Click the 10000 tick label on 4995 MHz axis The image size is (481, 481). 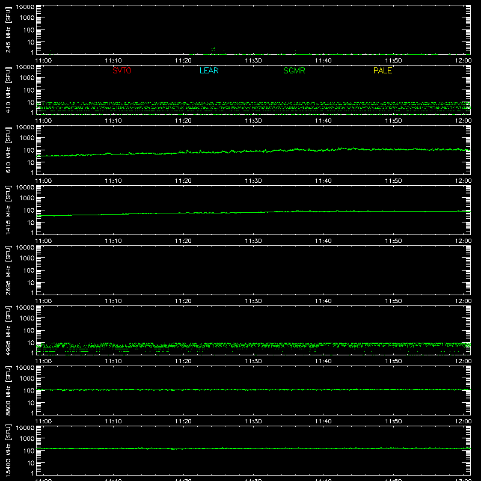25,308
